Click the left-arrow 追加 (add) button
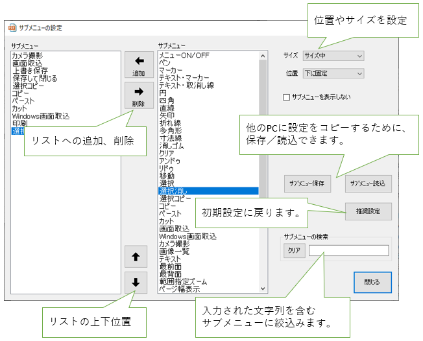The height and width of the screenshot is (341, 423). click(x=138, y=65)
